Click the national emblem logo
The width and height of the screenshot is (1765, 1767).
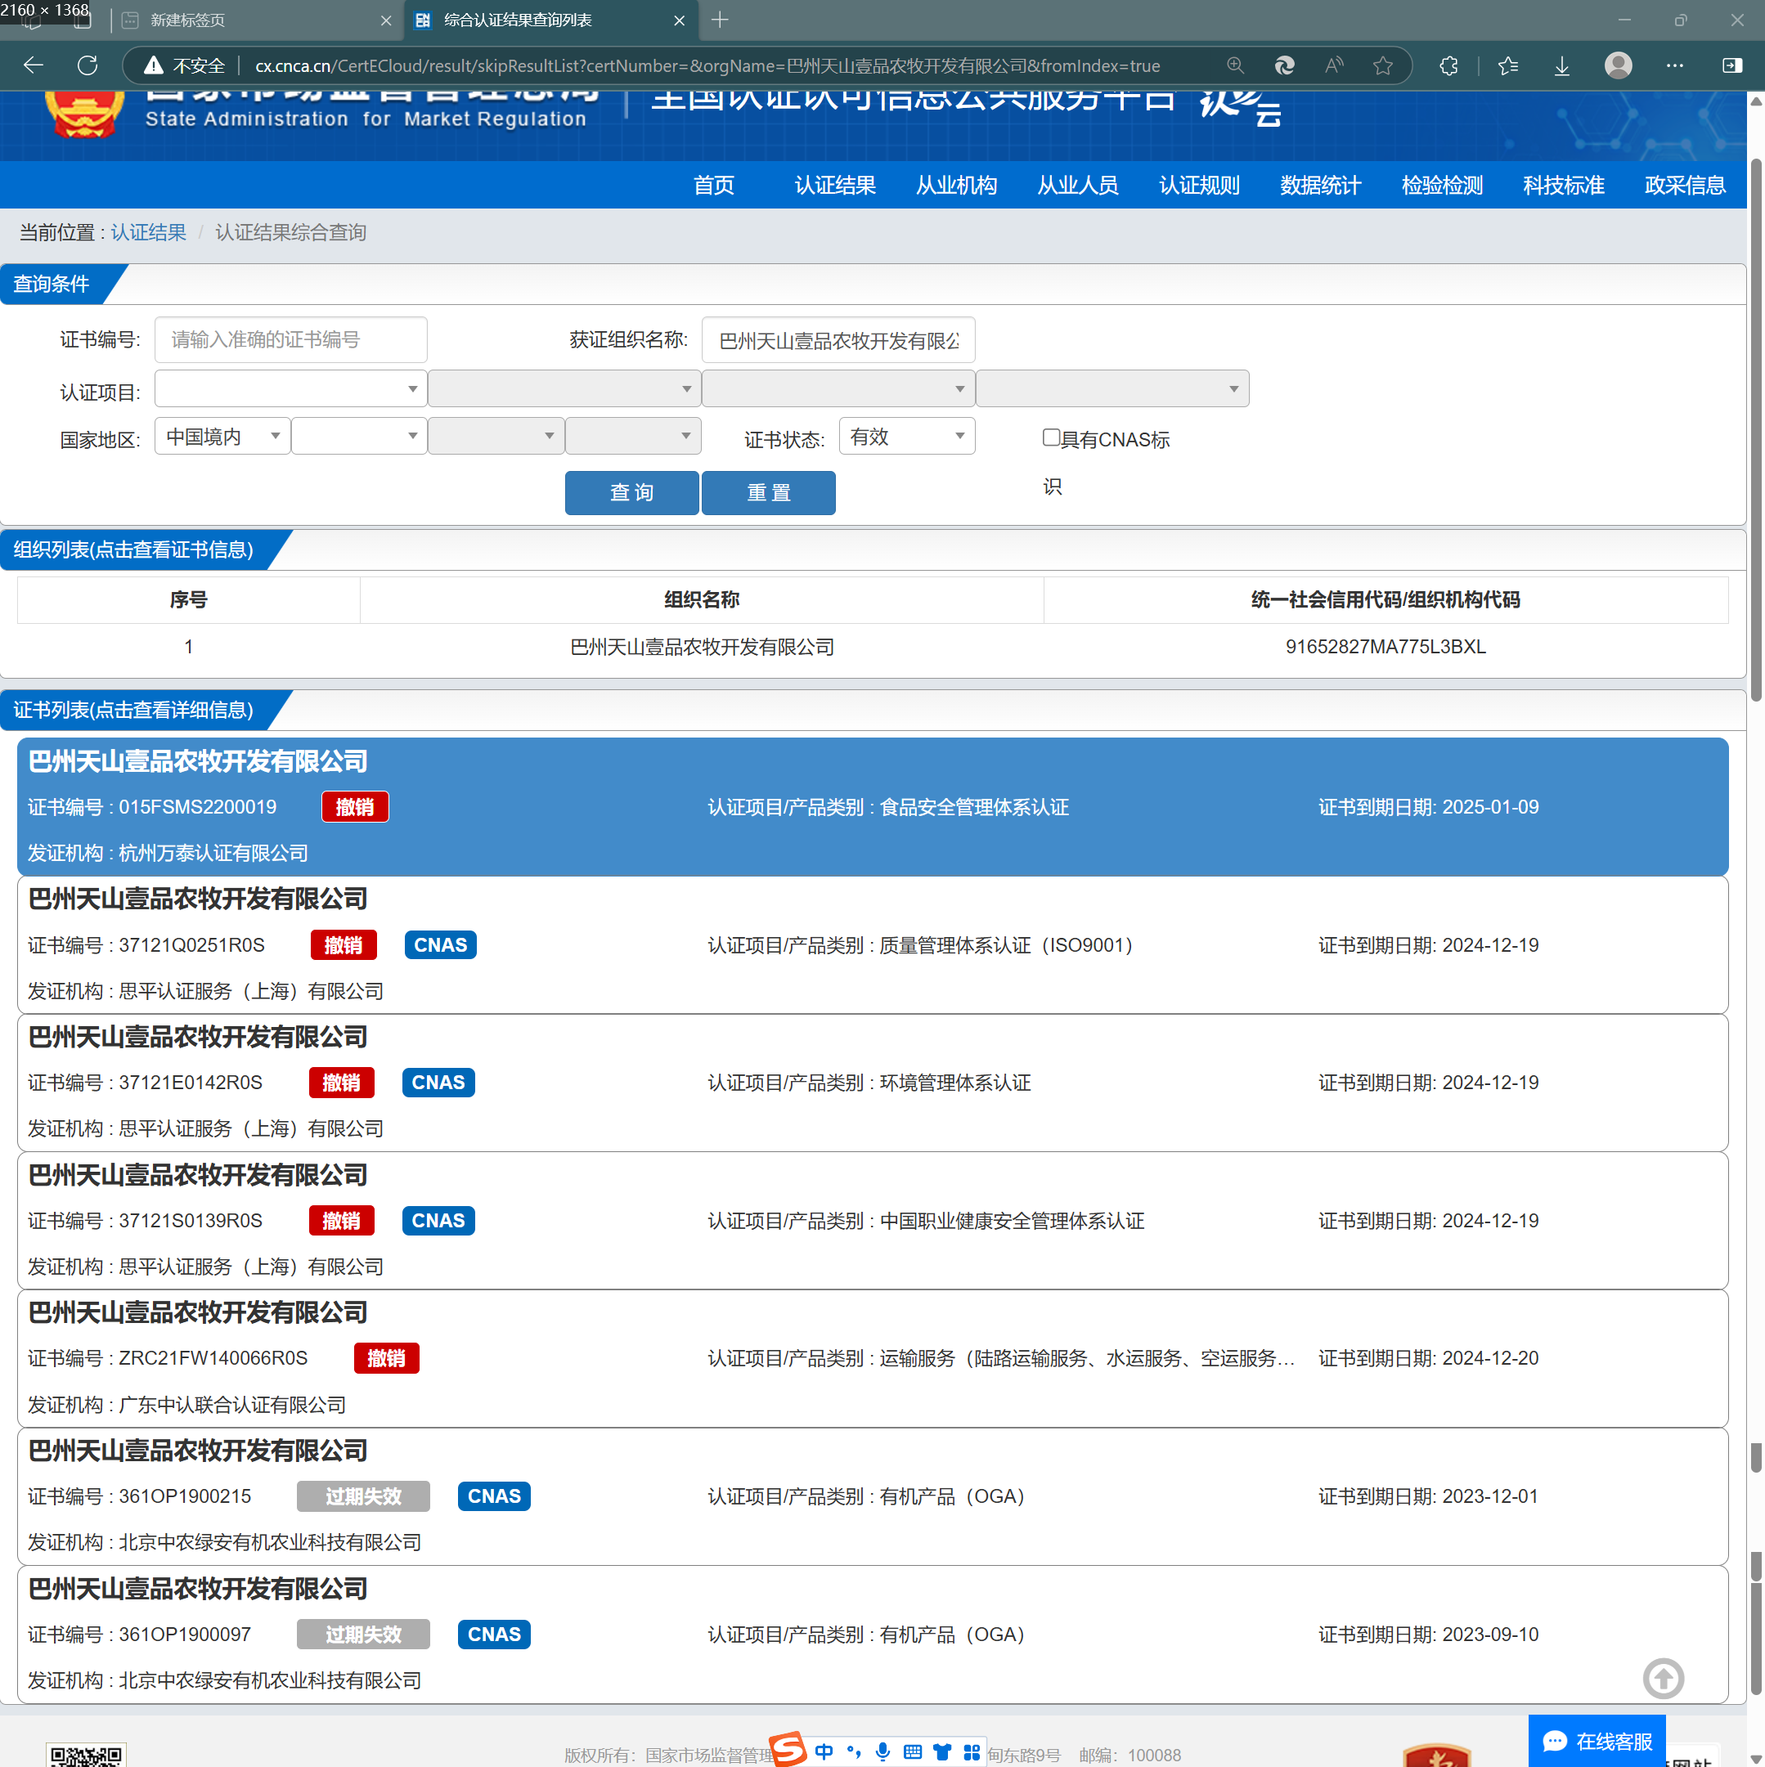point(84,115)
